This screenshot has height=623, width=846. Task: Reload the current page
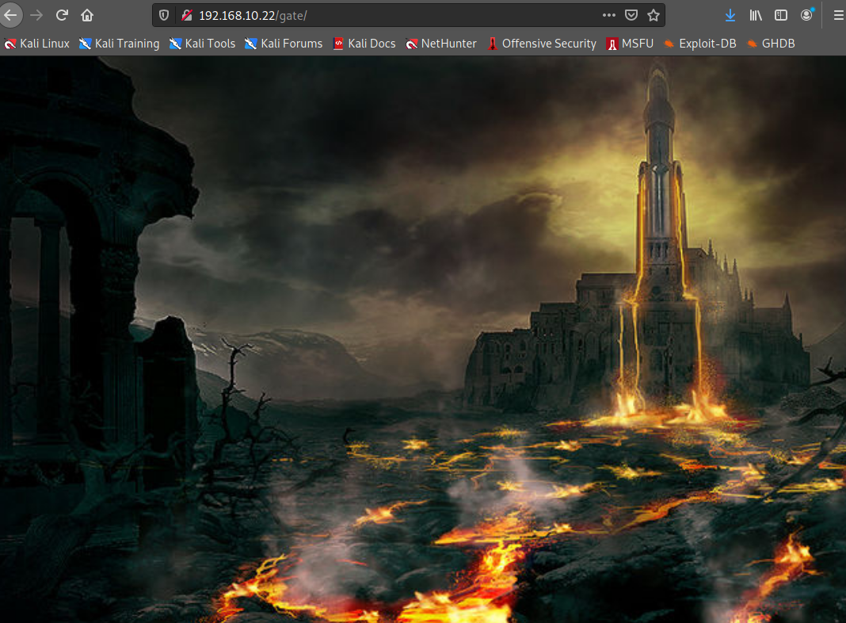[x=62, y=15]
